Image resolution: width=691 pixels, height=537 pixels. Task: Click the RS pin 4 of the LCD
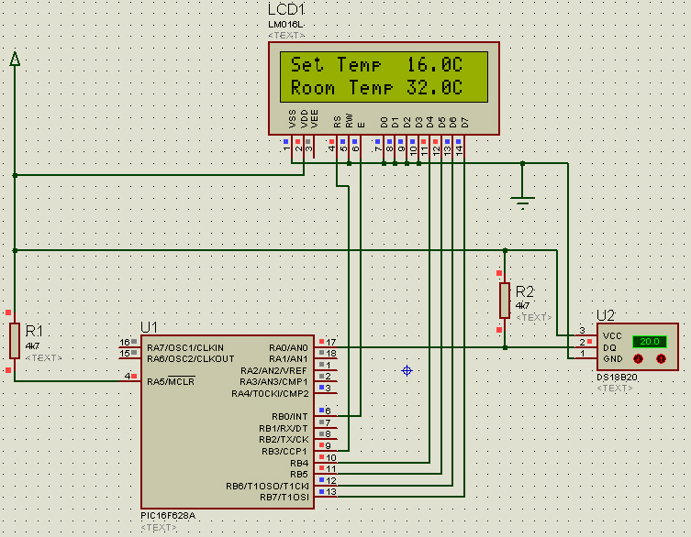(335, 146)
